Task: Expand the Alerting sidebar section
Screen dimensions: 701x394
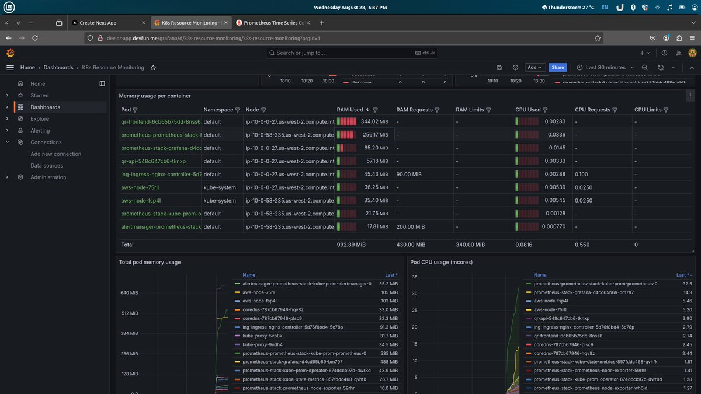Action: pos(7,130)
